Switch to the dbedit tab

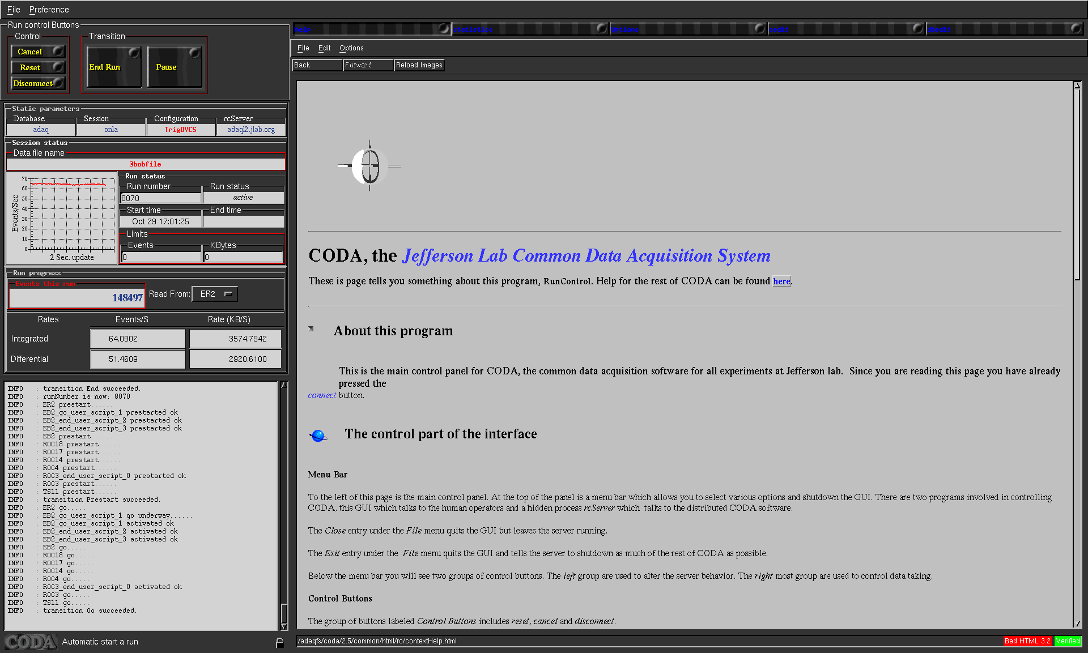pos(1004,29)
